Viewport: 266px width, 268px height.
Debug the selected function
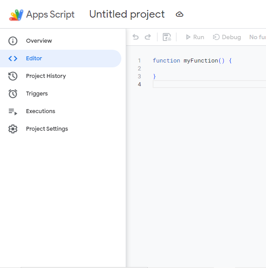click(x=227, y=37)
